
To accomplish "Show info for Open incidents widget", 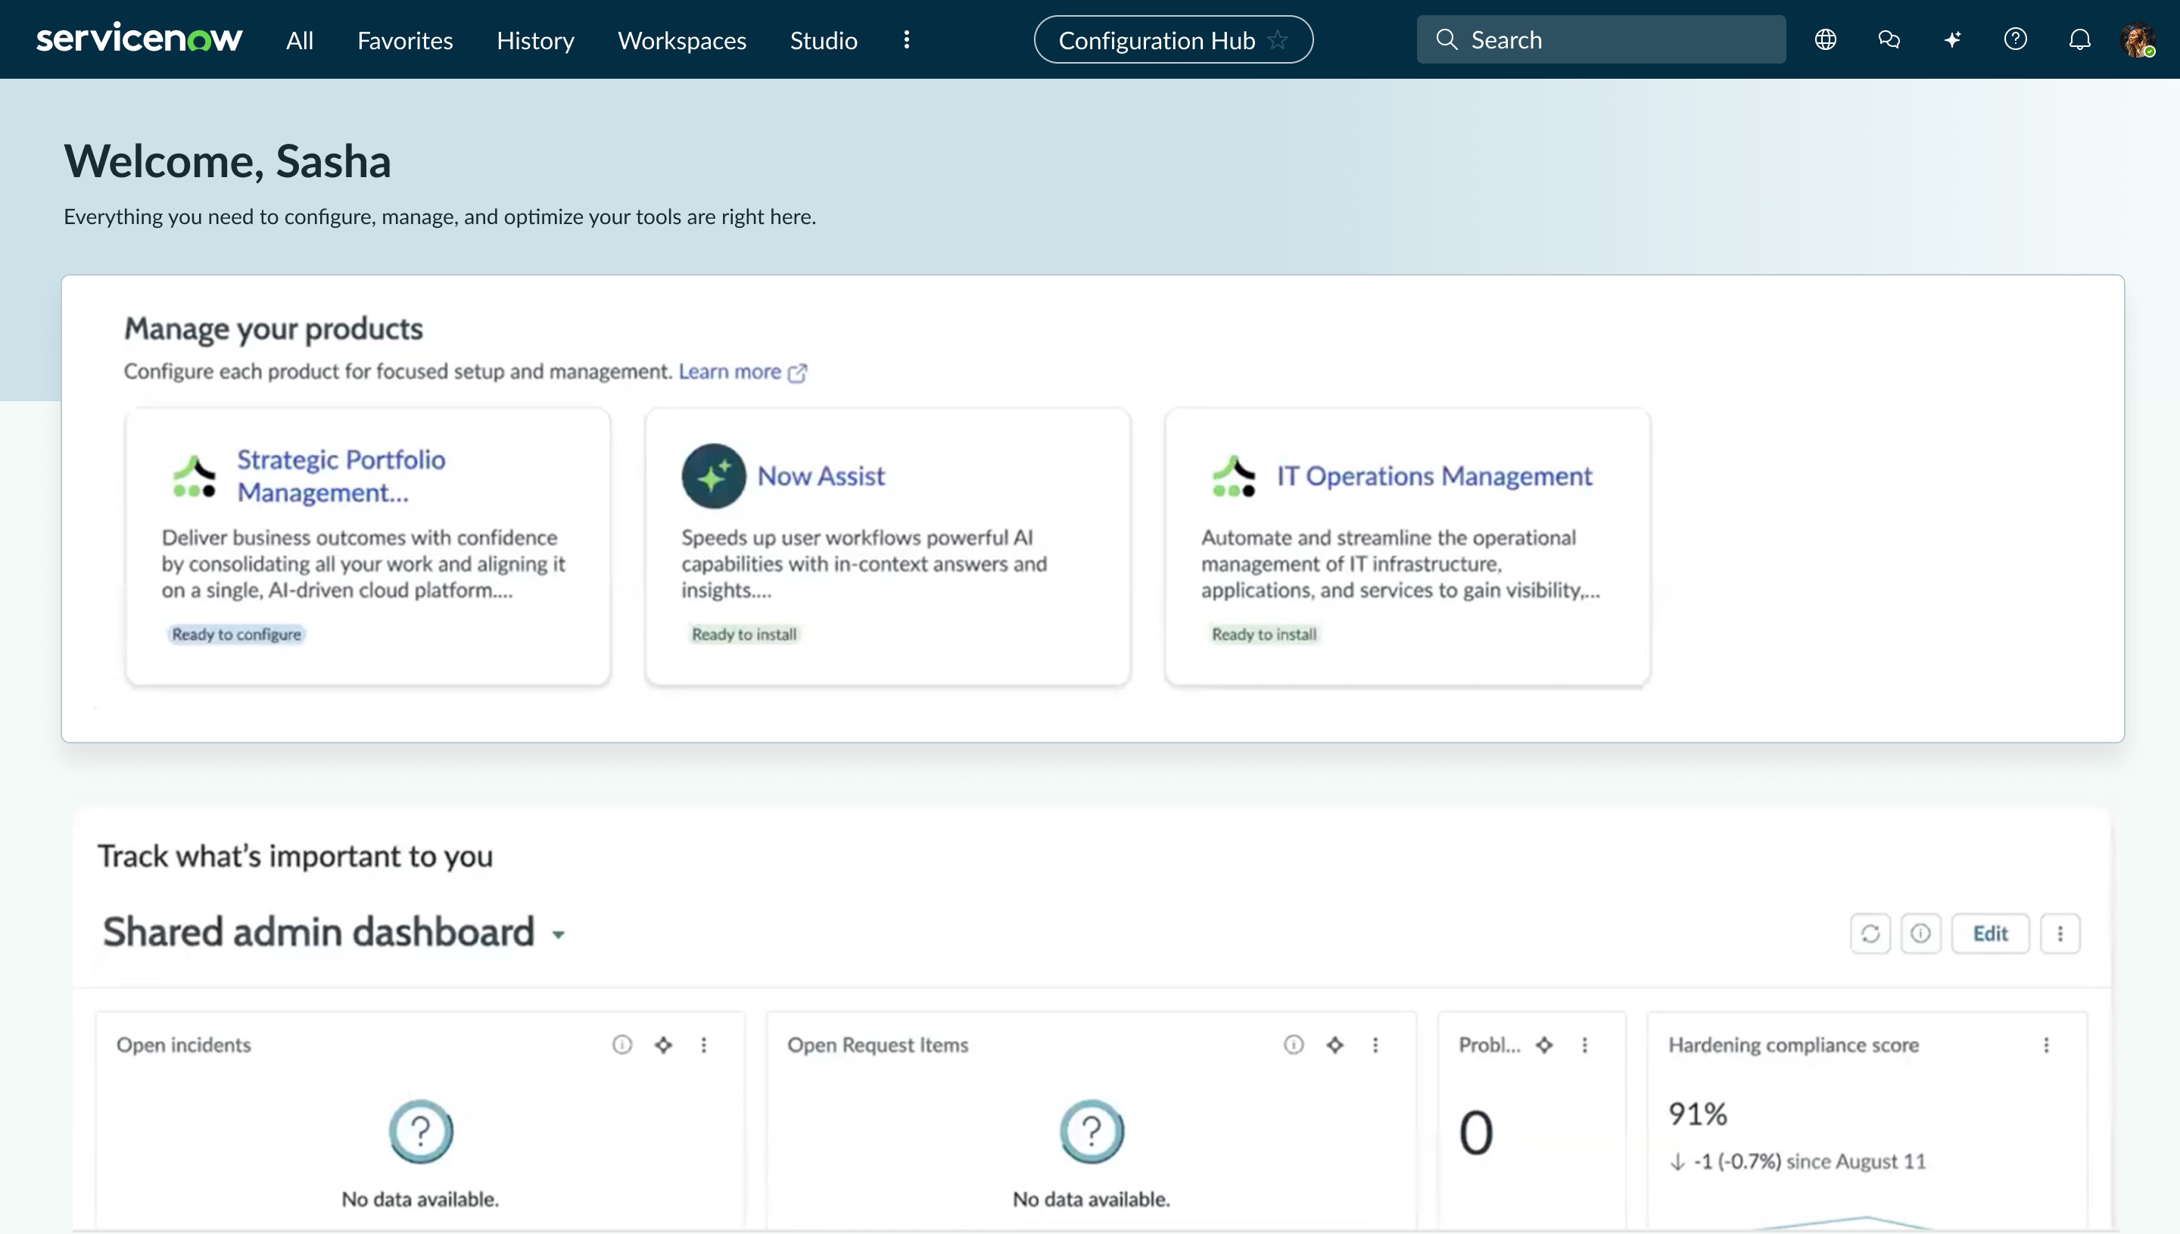I will tap(623, 1044).
